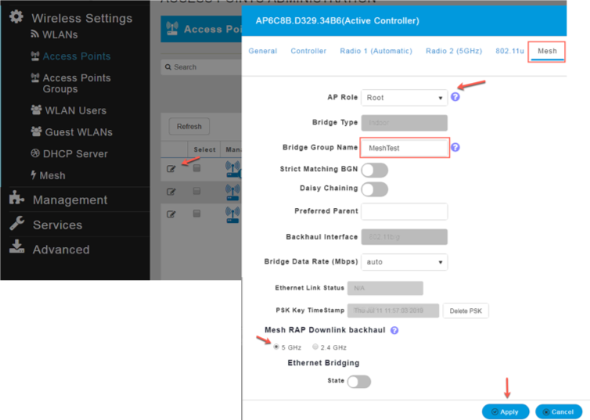Image resolution: width=590 pixels, height=420 pixels.
Task: Click the Delete PSK button
Action: pos(466,311)
